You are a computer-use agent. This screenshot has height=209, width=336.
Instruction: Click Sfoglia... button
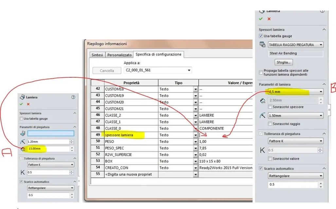point(284,62)
